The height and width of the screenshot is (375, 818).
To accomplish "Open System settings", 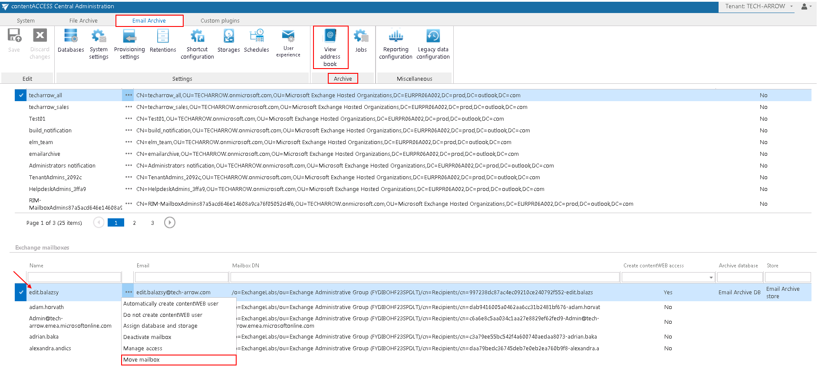I will pos(99,44).
